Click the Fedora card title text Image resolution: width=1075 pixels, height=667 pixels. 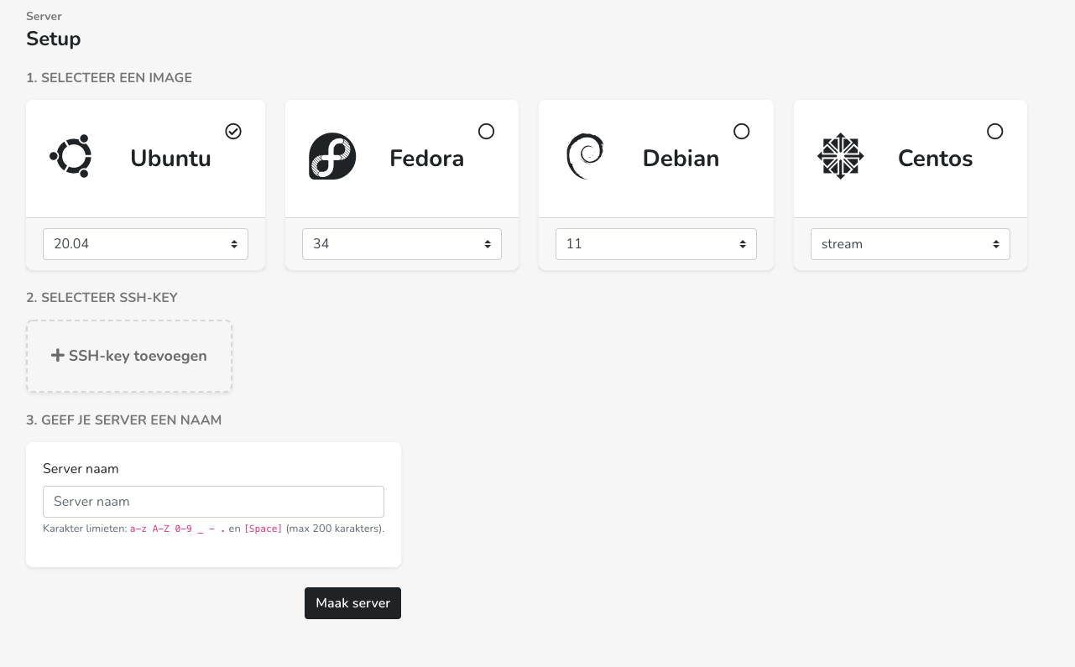coord(426,159)
